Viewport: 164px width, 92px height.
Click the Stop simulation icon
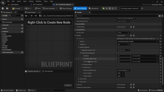(110, 8)
